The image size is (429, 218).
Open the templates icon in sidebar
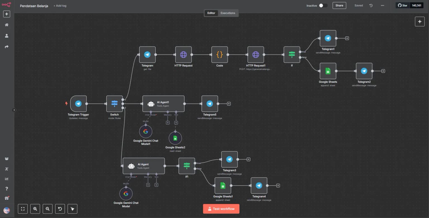pyautogui.click(x=7, y=159)
